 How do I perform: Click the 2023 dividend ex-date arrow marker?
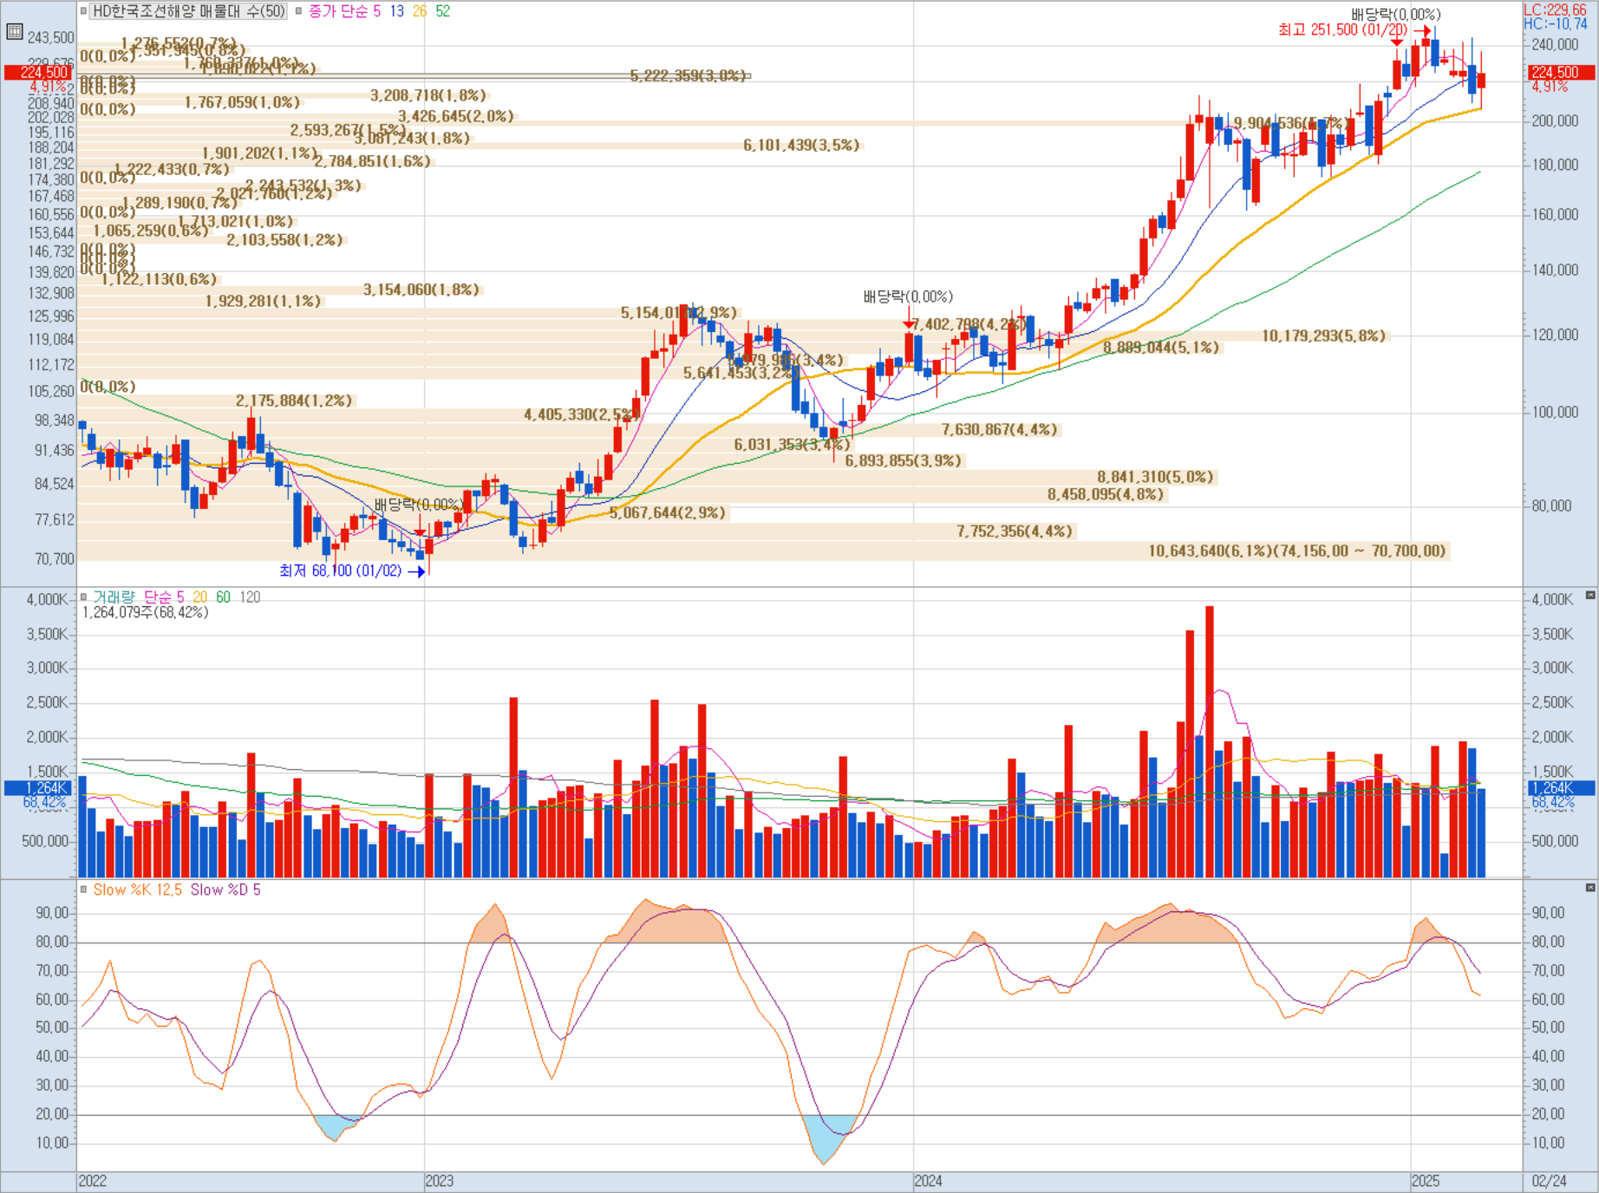click(x=421, y=525)
